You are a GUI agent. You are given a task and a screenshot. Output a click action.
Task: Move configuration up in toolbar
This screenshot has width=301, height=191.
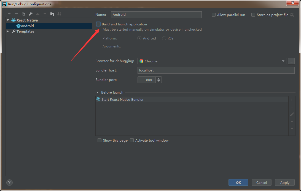click(38, 14)
